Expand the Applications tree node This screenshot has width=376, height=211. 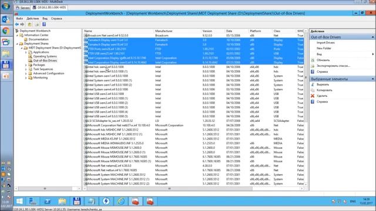[26, 52]
